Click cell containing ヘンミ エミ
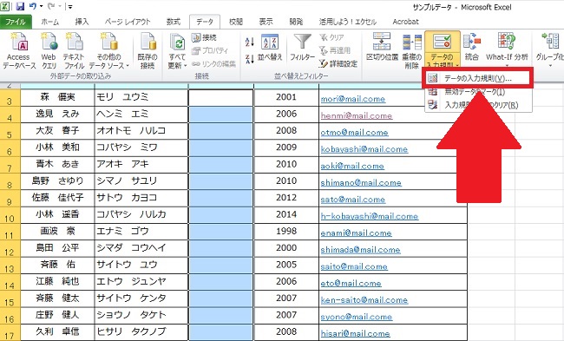564x341 pixels. click(x=141, y=115)
